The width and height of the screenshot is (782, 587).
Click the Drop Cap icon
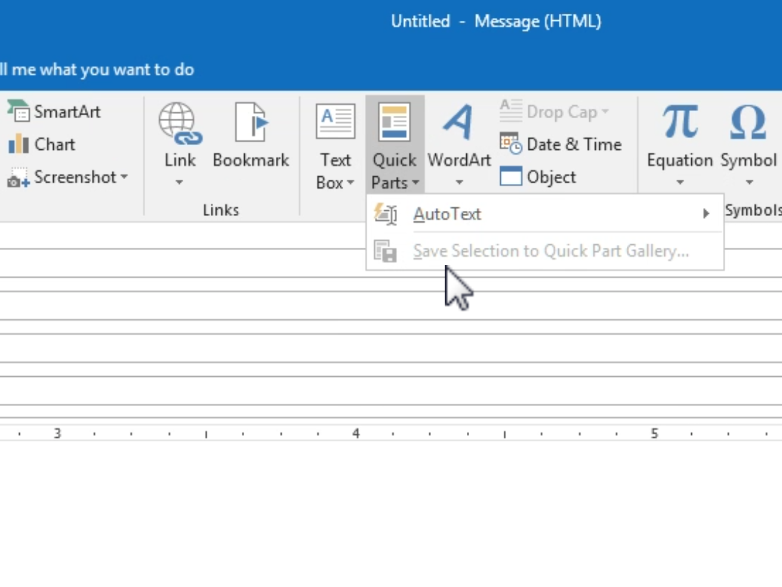point(511,111)
